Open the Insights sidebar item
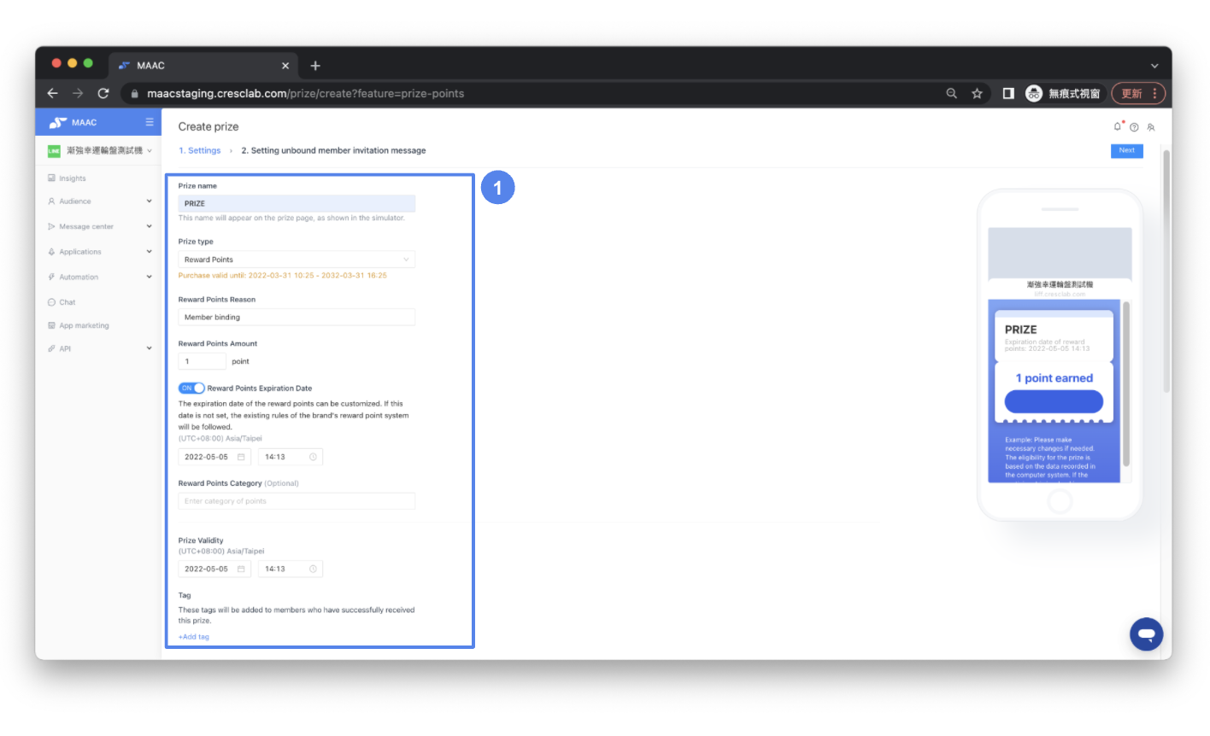 coord(73,178)
